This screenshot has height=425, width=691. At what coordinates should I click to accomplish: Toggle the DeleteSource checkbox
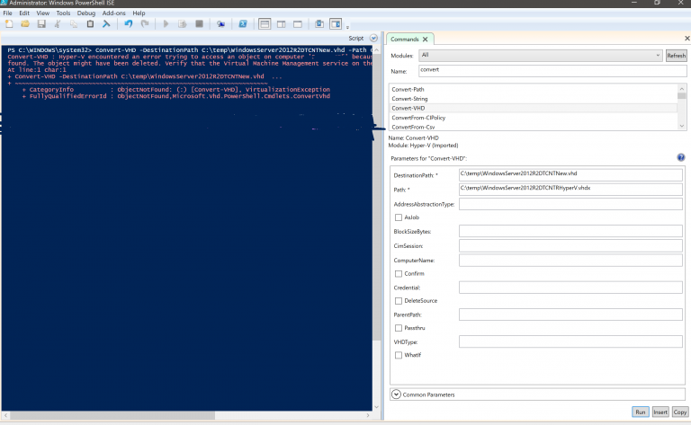[399, 301]
